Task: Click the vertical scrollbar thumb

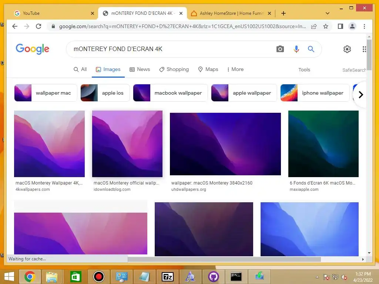Action: [369, 55]
